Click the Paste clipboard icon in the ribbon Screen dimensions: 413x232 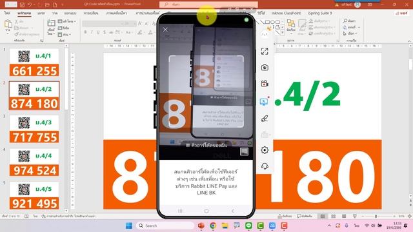click(x=8, y=24)
